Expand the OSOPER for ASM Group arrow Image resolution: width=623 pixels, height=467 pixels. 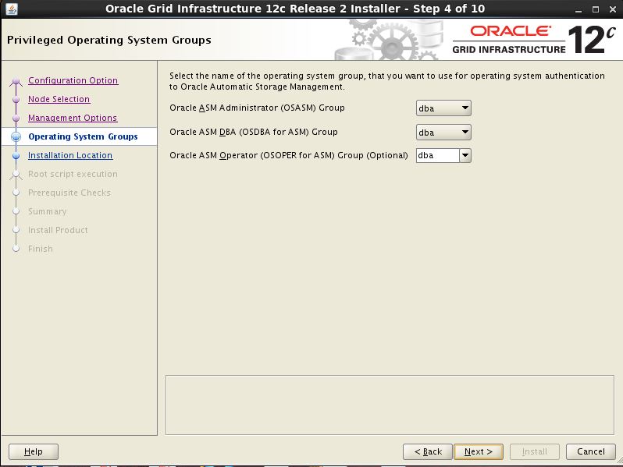pos(465,155)
